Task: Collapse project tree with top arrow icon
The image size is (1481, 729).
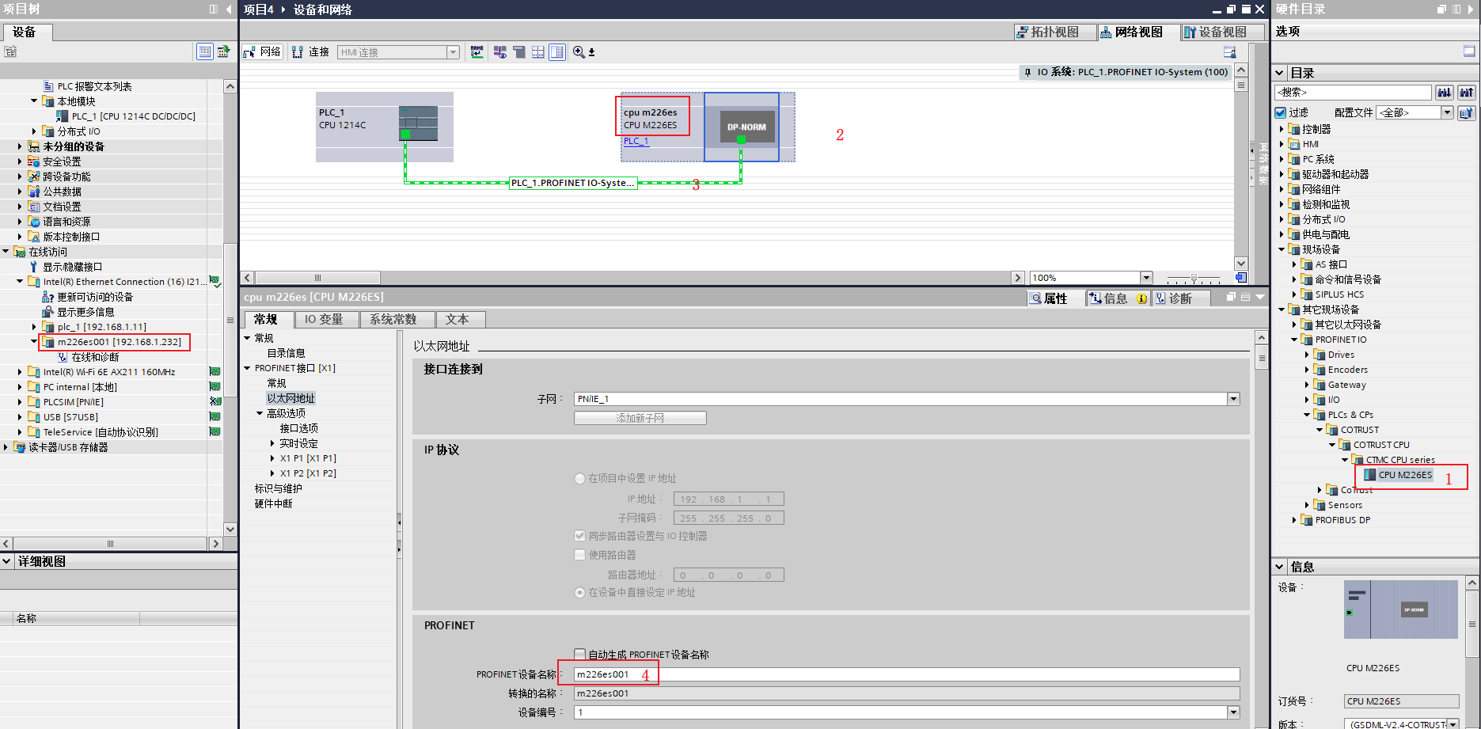Action: click(229, 9)
